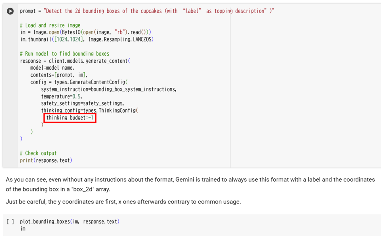The image size is (381, 238).
Task: Click the contents=[prompt, im], line
Action: point(59,75)
